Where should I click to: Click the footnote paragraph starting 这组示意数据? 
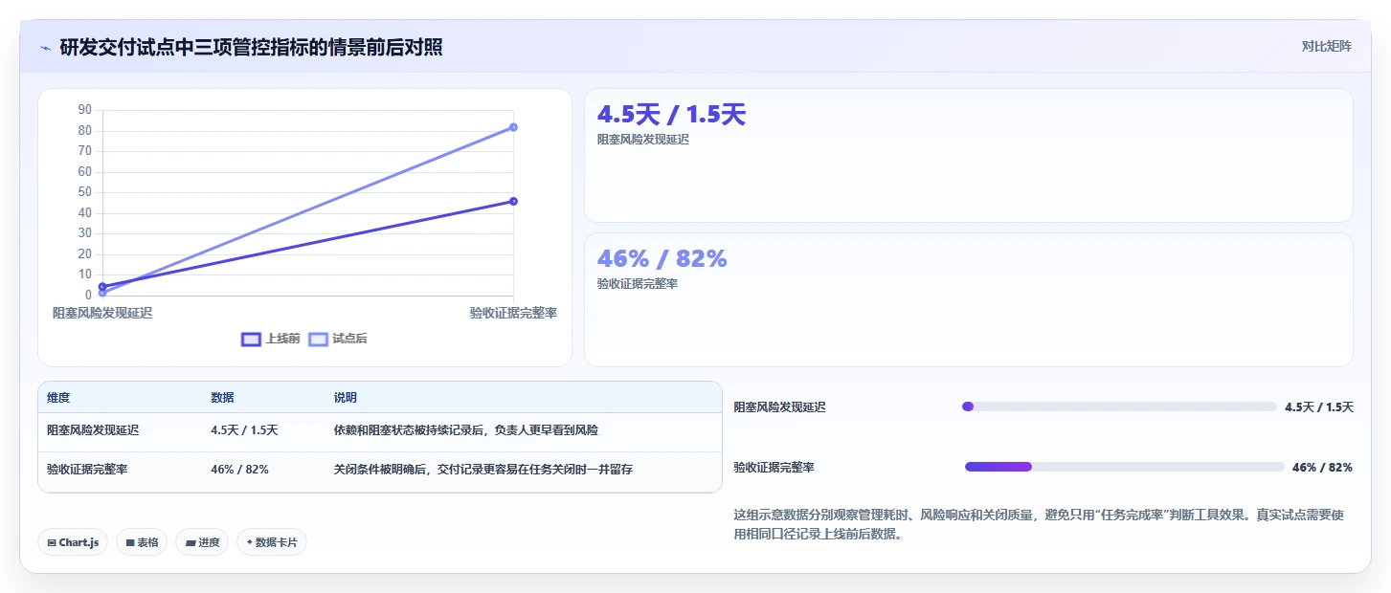pos(1039,524)
